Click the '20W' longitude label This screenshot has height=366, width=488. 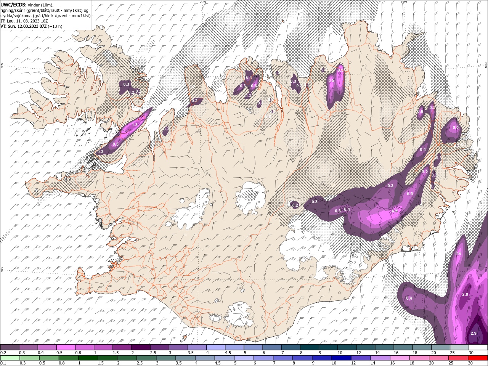point(203,2)
